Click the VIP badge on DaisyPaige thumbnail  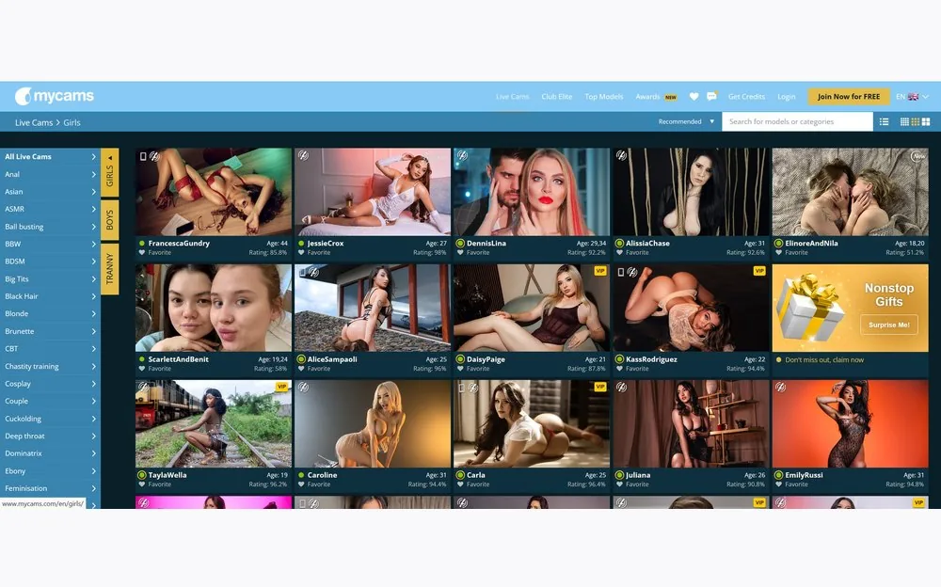tap(600, 271)
